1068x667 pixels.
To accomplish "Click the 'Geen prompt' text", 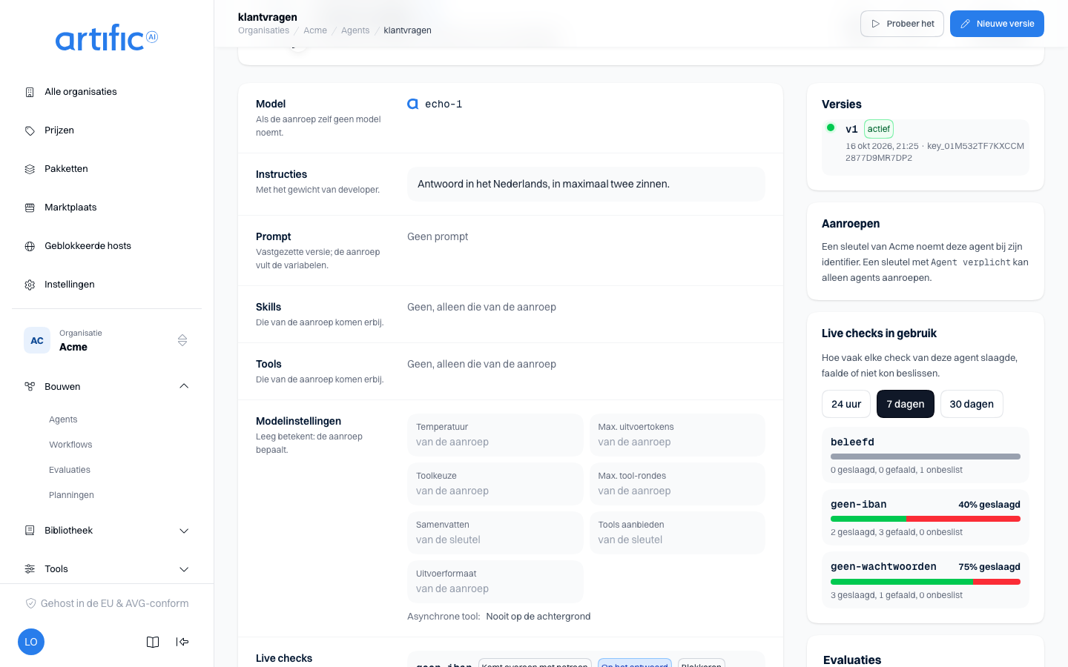I will [438, 237].
